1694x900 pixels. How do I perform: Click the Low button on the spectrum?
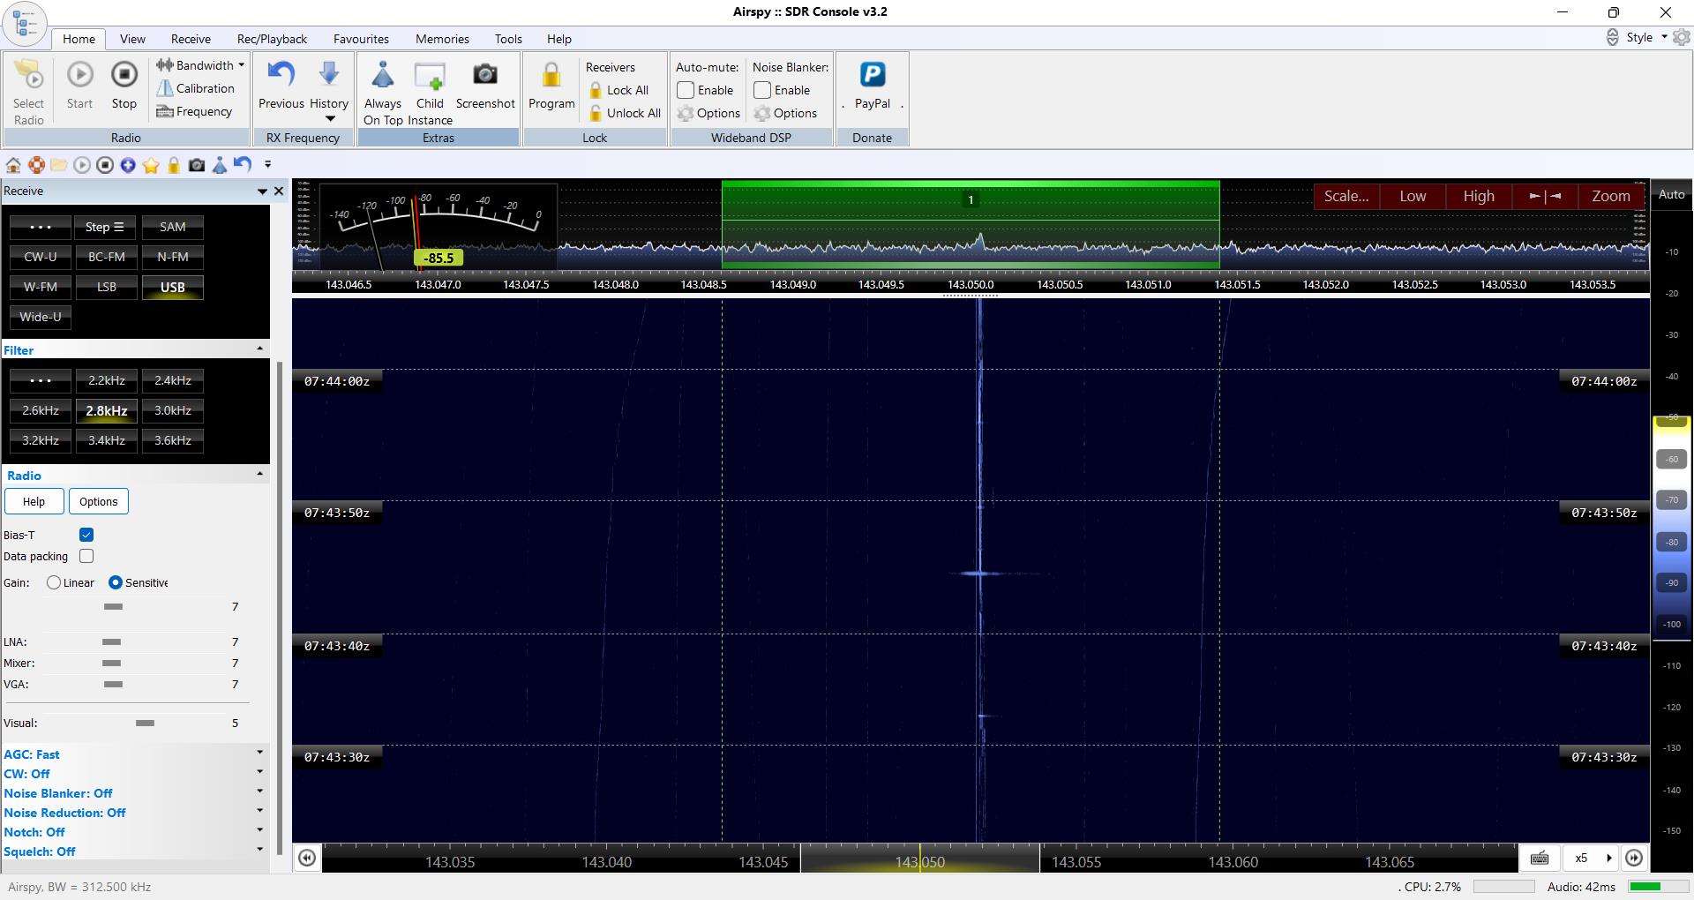click(1413, 196)
